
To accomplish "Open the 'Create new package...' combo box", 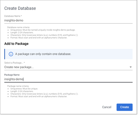I will click(68, 67).
